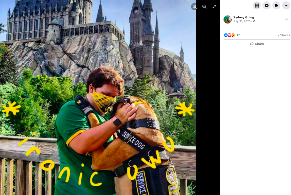Viewport: 291px width, 195px height.
Task: Click the Like reaction icon
Action: pos(226,35)
